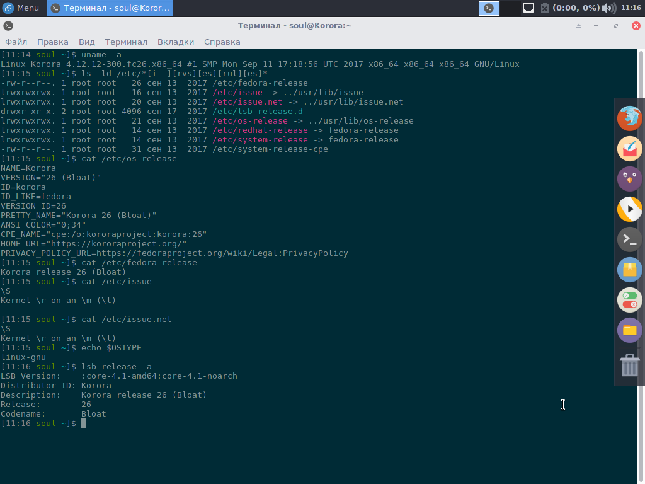Click the 'NAME=Korora' line
This screenshot has height=484, width=645.
pyautogui.click(x=28, y=168)
